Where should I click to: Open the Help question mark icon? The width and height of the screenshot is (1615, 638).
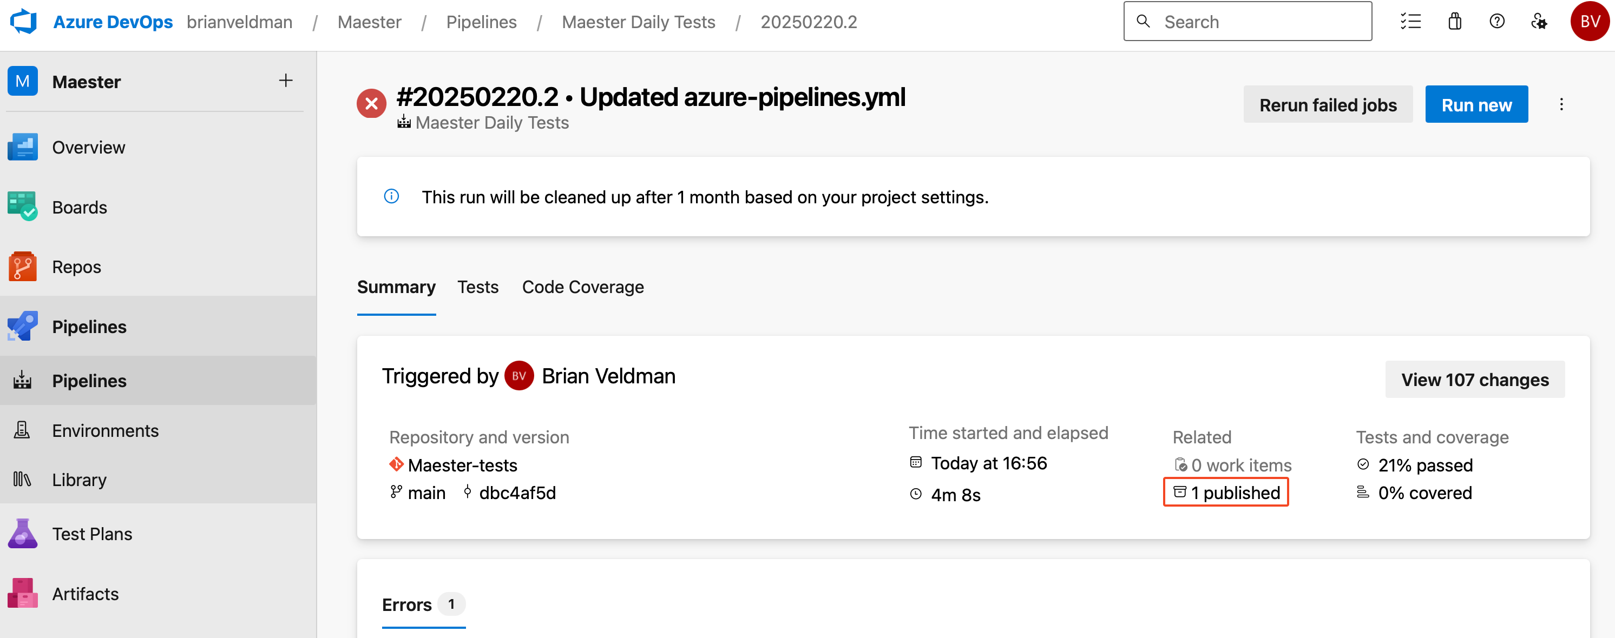(x=1497, y=21)
